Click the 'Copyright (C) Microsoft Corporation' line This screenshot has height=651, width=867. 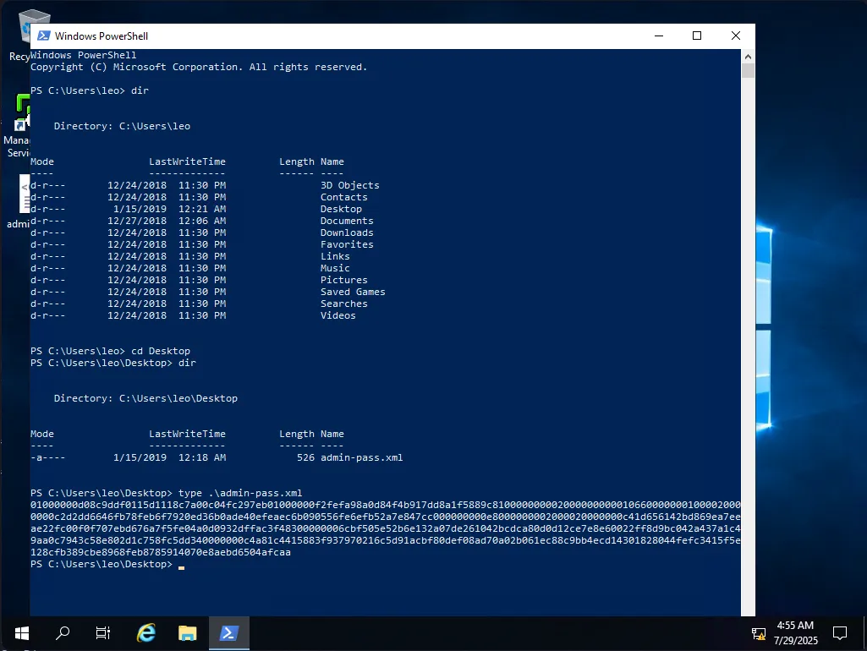pos(199,67)
